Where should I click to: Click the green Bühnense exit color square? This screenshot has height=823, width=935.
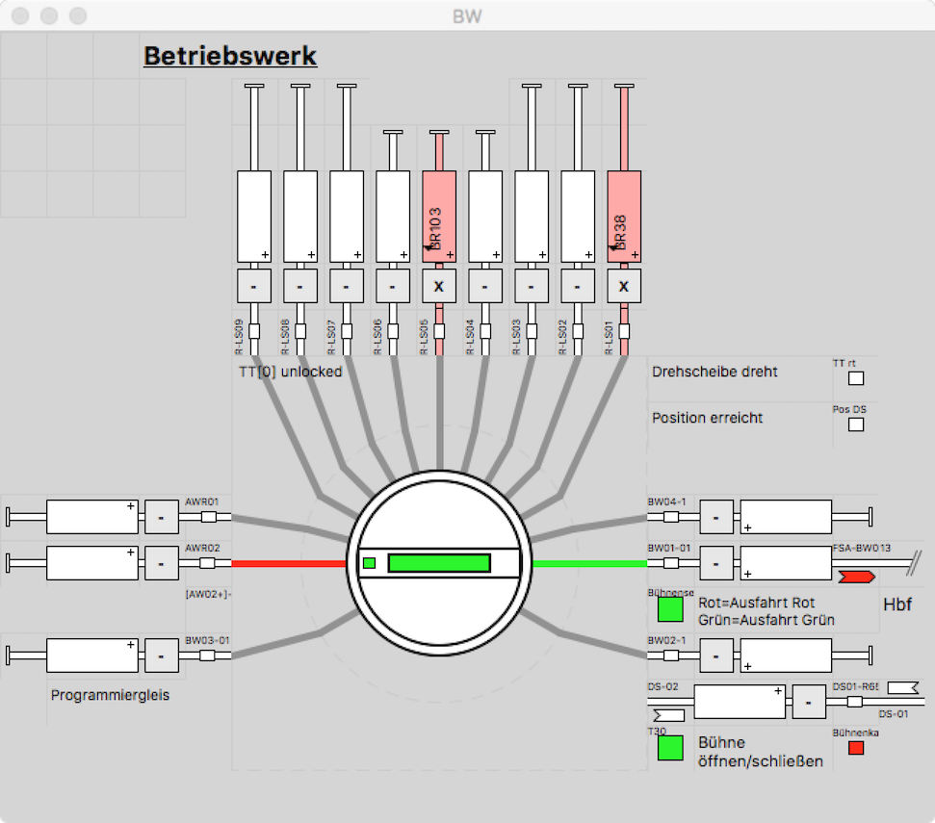point(670,609)
